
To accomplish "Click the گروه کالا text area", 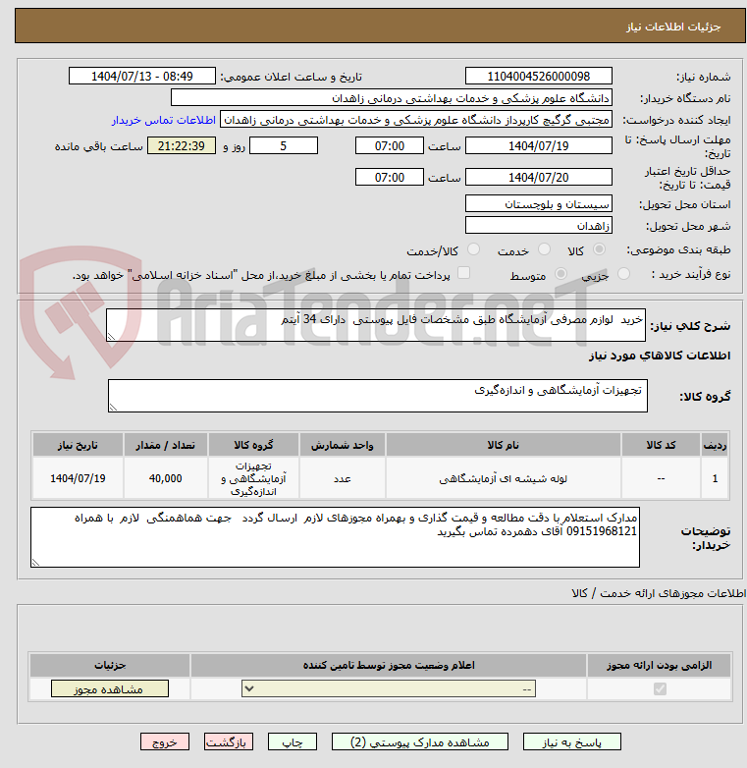I will (x=377, y=395).
